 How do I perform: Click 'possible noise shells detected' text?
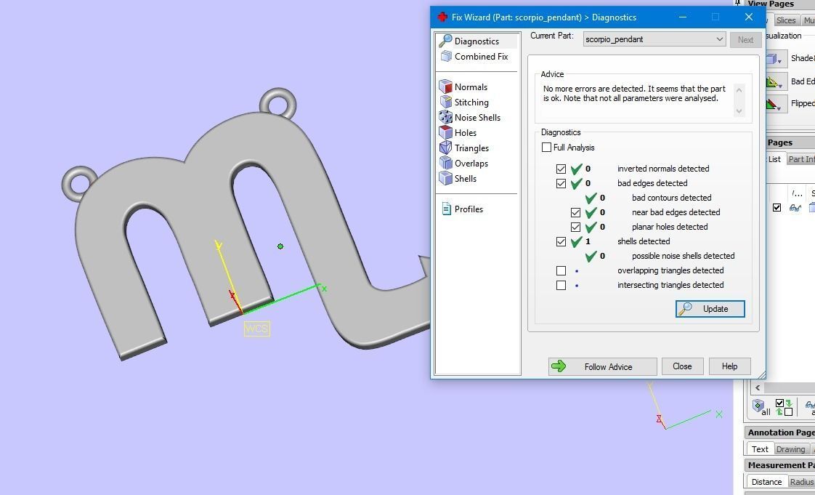click(683, 256)
